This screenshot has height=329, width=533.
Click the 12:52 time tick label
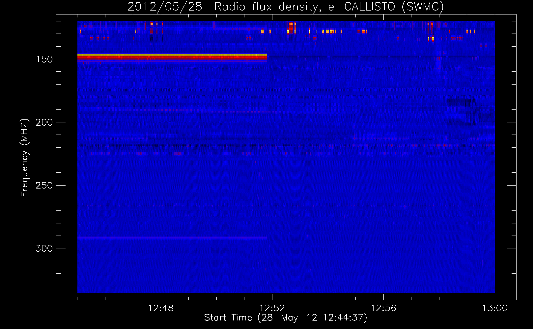coord(272,308)
